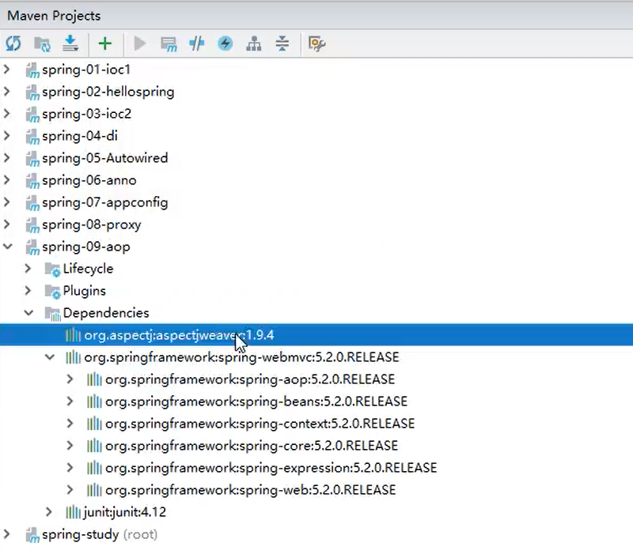Select spring-aop:5.2.0.RELEASE dependency
633x558 pixels.
[250, 379]
